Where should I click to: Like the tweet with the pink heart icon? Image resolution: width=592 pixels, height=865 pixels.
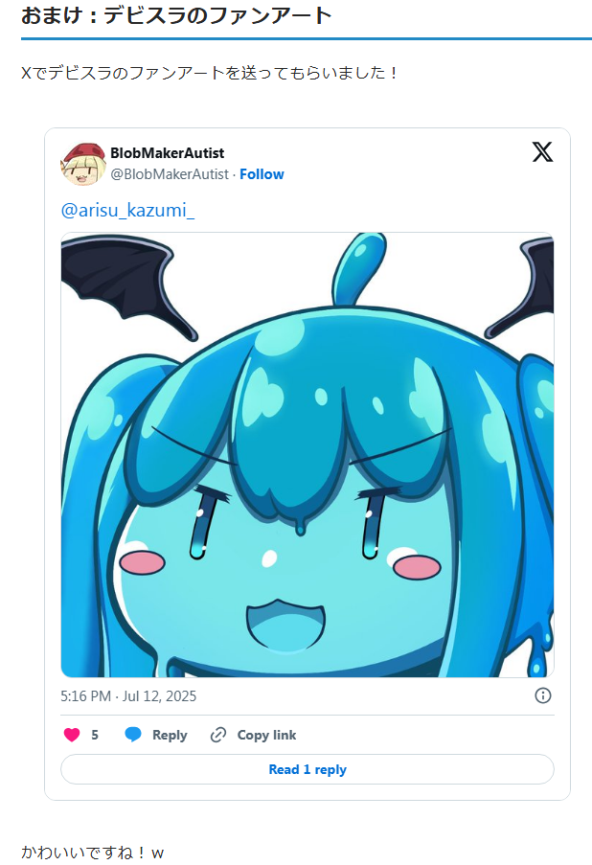(x=72, y=735)
